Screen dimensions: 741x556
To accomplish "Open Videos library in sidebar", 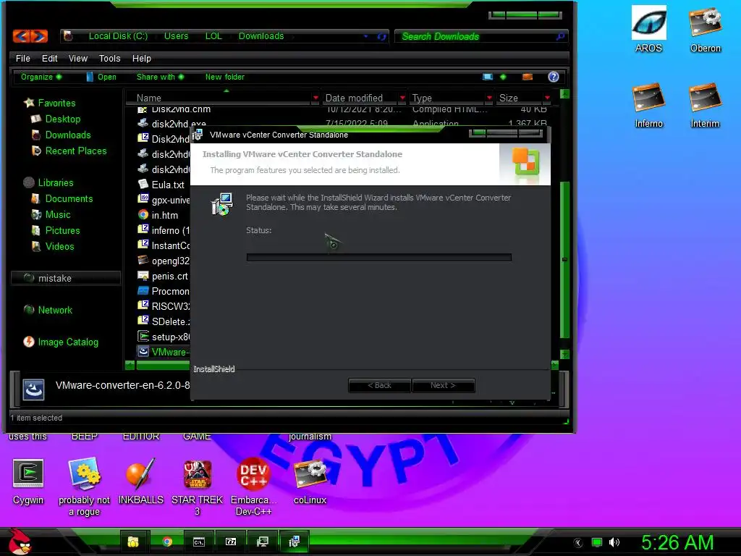I will [x=52, y=246].
